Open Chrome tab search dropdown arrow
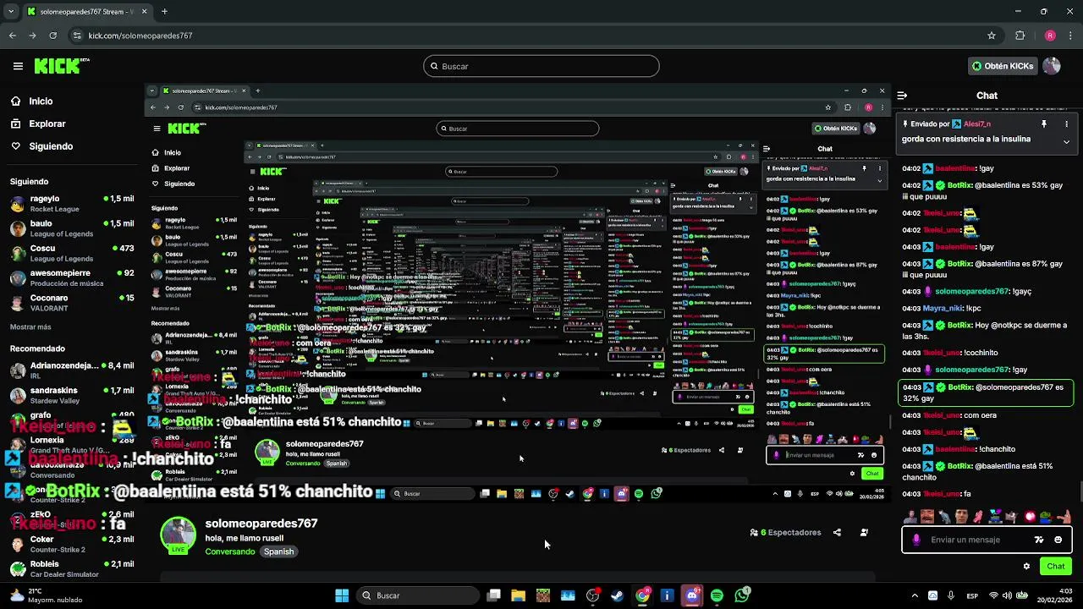 point(9,12)
